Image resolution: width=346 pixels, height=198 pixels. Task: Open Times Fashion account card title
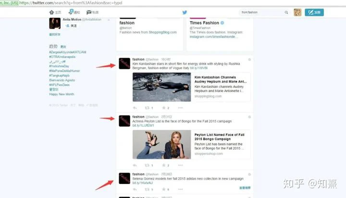[x=204, y=23]
